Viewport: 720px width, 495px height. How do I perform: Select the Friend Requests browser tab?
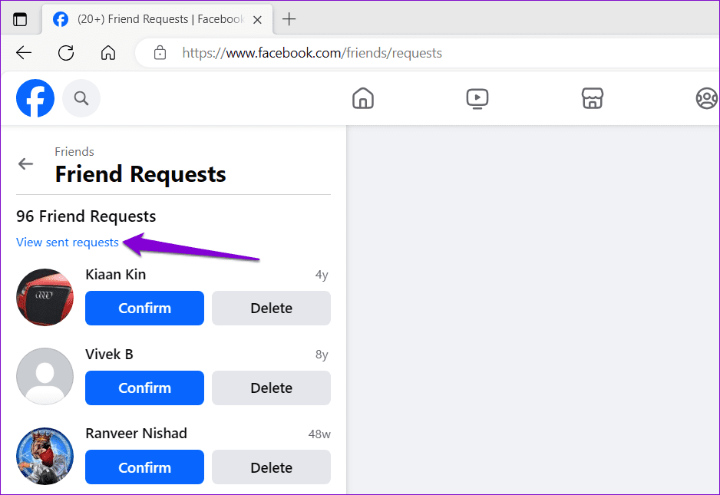click(154, 19)
